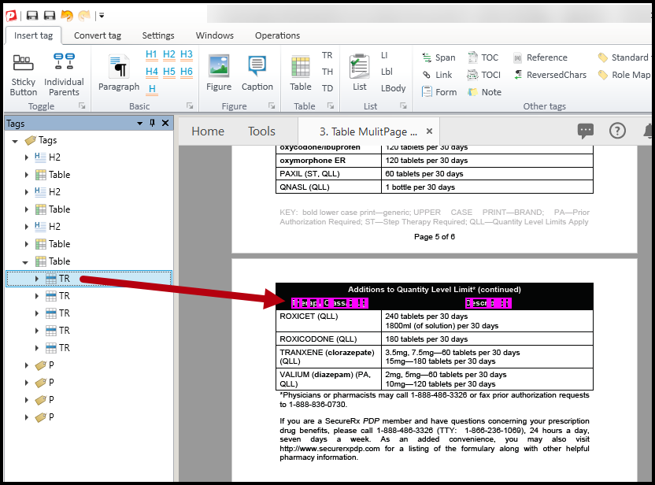Viewport: 655px width, 485px height.
Task: Open the Operations ribbon tab
Action: tap(277, 35)
